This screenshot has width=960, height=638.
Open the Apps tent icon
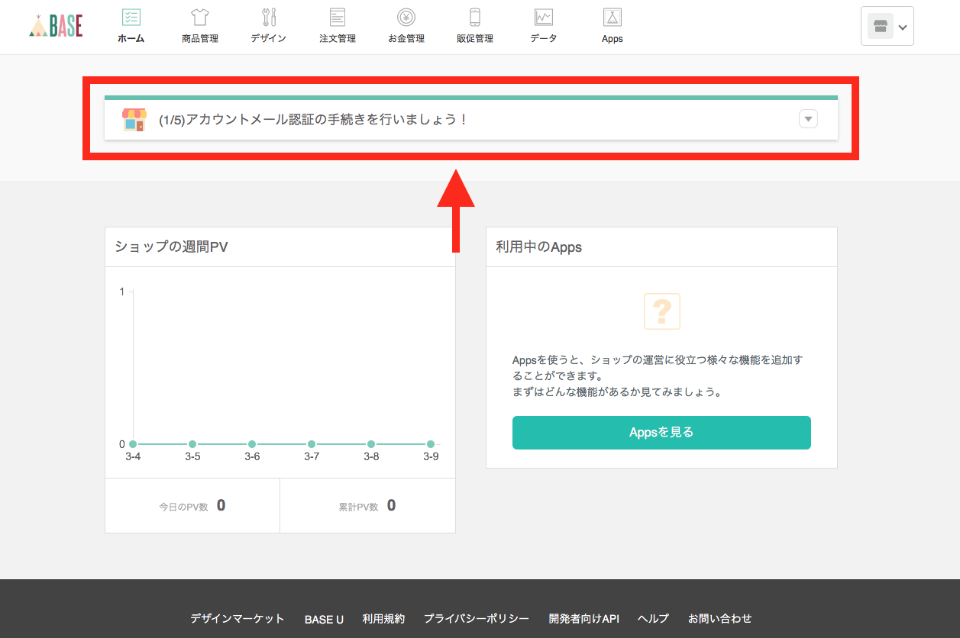[613, 18]
